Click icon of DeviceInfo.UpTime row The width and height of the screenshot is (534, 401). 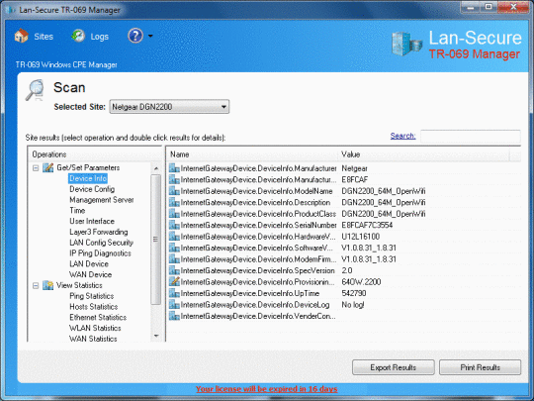point(174,293)
